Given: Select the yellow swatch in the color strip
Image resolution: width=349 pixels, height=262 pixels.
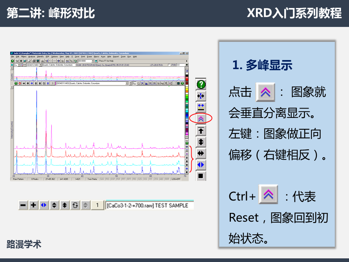Looking at the screenshot, I should point(187,90).
